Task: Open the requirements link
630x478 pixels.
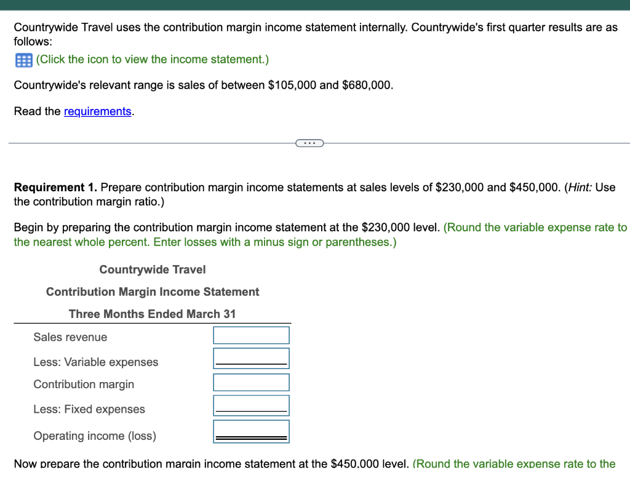Action: (x=98, y=111)
